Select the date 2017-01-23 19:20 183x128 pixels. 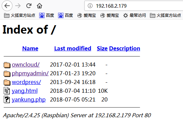pos(73,74)
